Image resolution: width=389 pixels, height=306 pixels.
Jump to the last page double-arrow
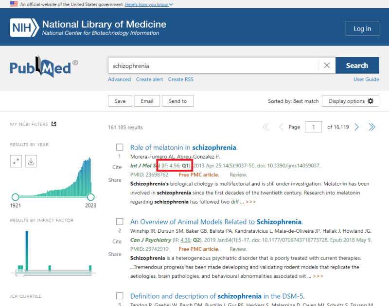(371, 127)
